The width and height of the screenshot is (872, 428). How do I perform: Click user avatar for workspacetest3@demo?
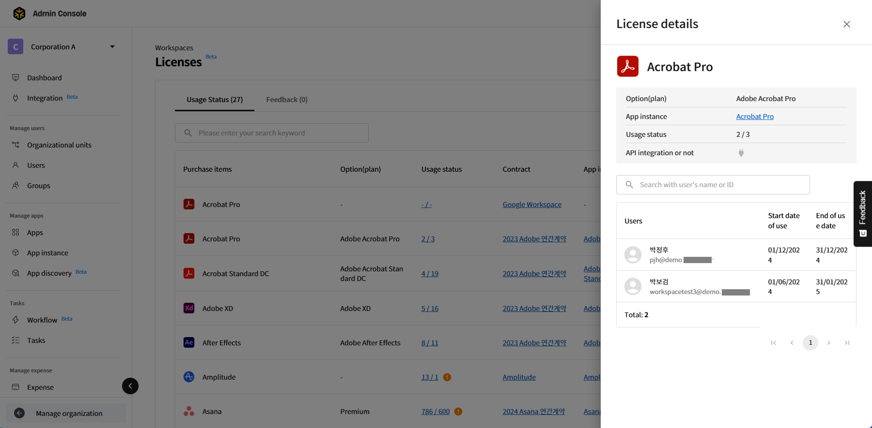(x=633, y=286)
